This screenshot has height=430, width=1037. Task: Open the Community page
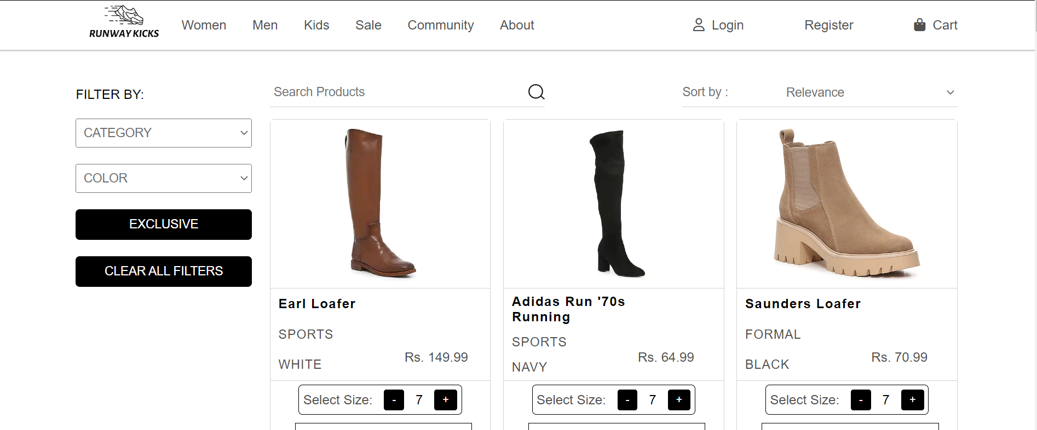(x=440, y=25)
